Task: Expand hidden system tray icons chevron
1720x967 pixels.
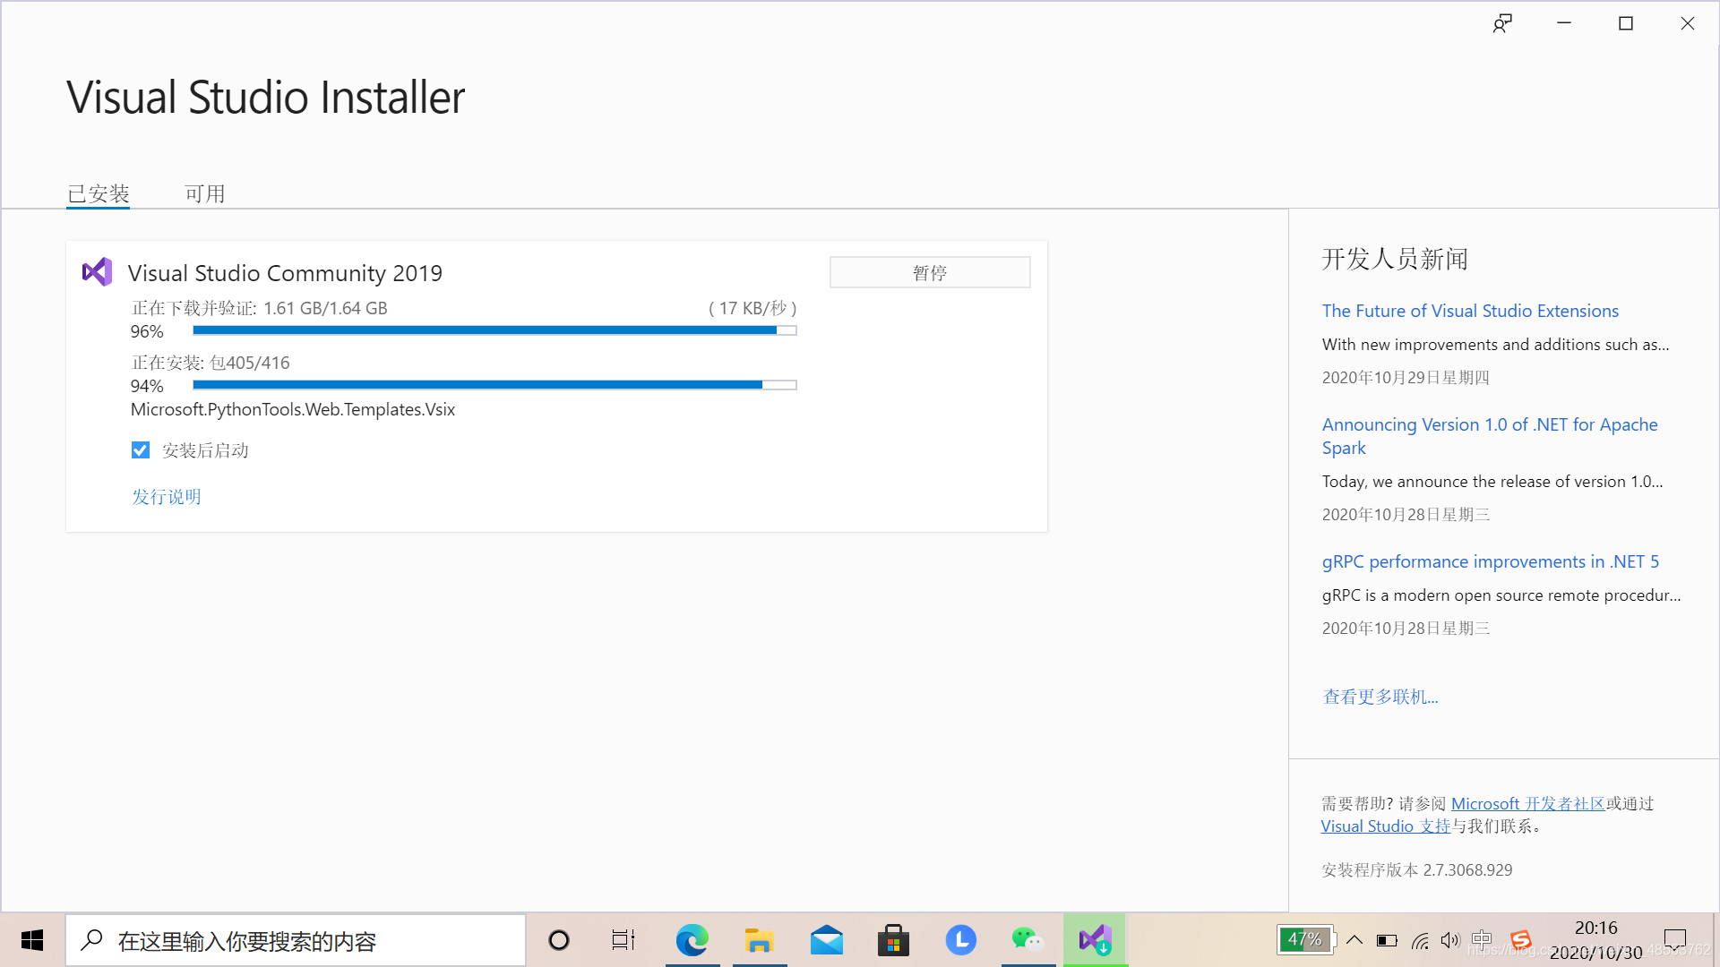Action: tap(1354, 940)
